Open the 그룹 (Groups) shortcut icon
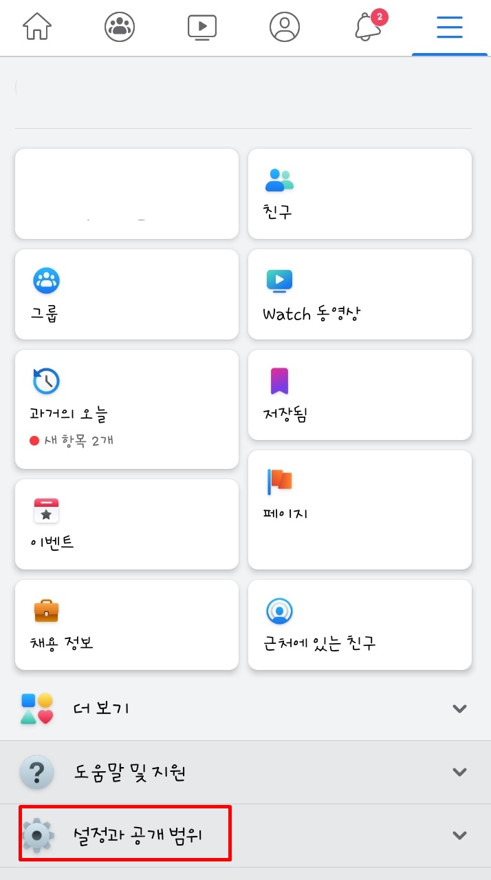The width and height of the screenshot is (491, 880). tap(46, 280)
